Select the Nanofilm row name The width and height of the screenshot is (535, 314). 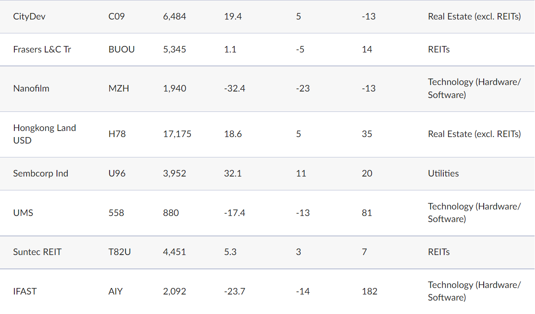click(x=31, y=88)
